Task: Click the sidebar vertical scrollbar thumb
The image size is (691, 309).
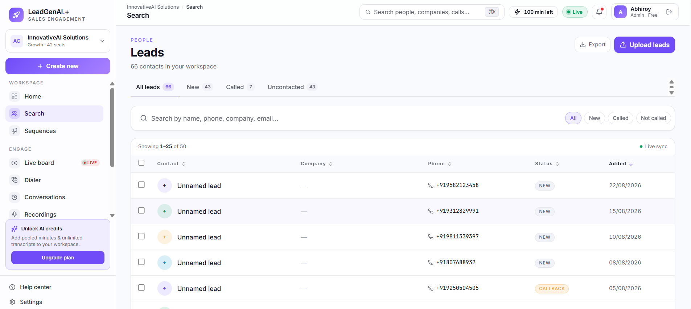Action: click(112, 128)
